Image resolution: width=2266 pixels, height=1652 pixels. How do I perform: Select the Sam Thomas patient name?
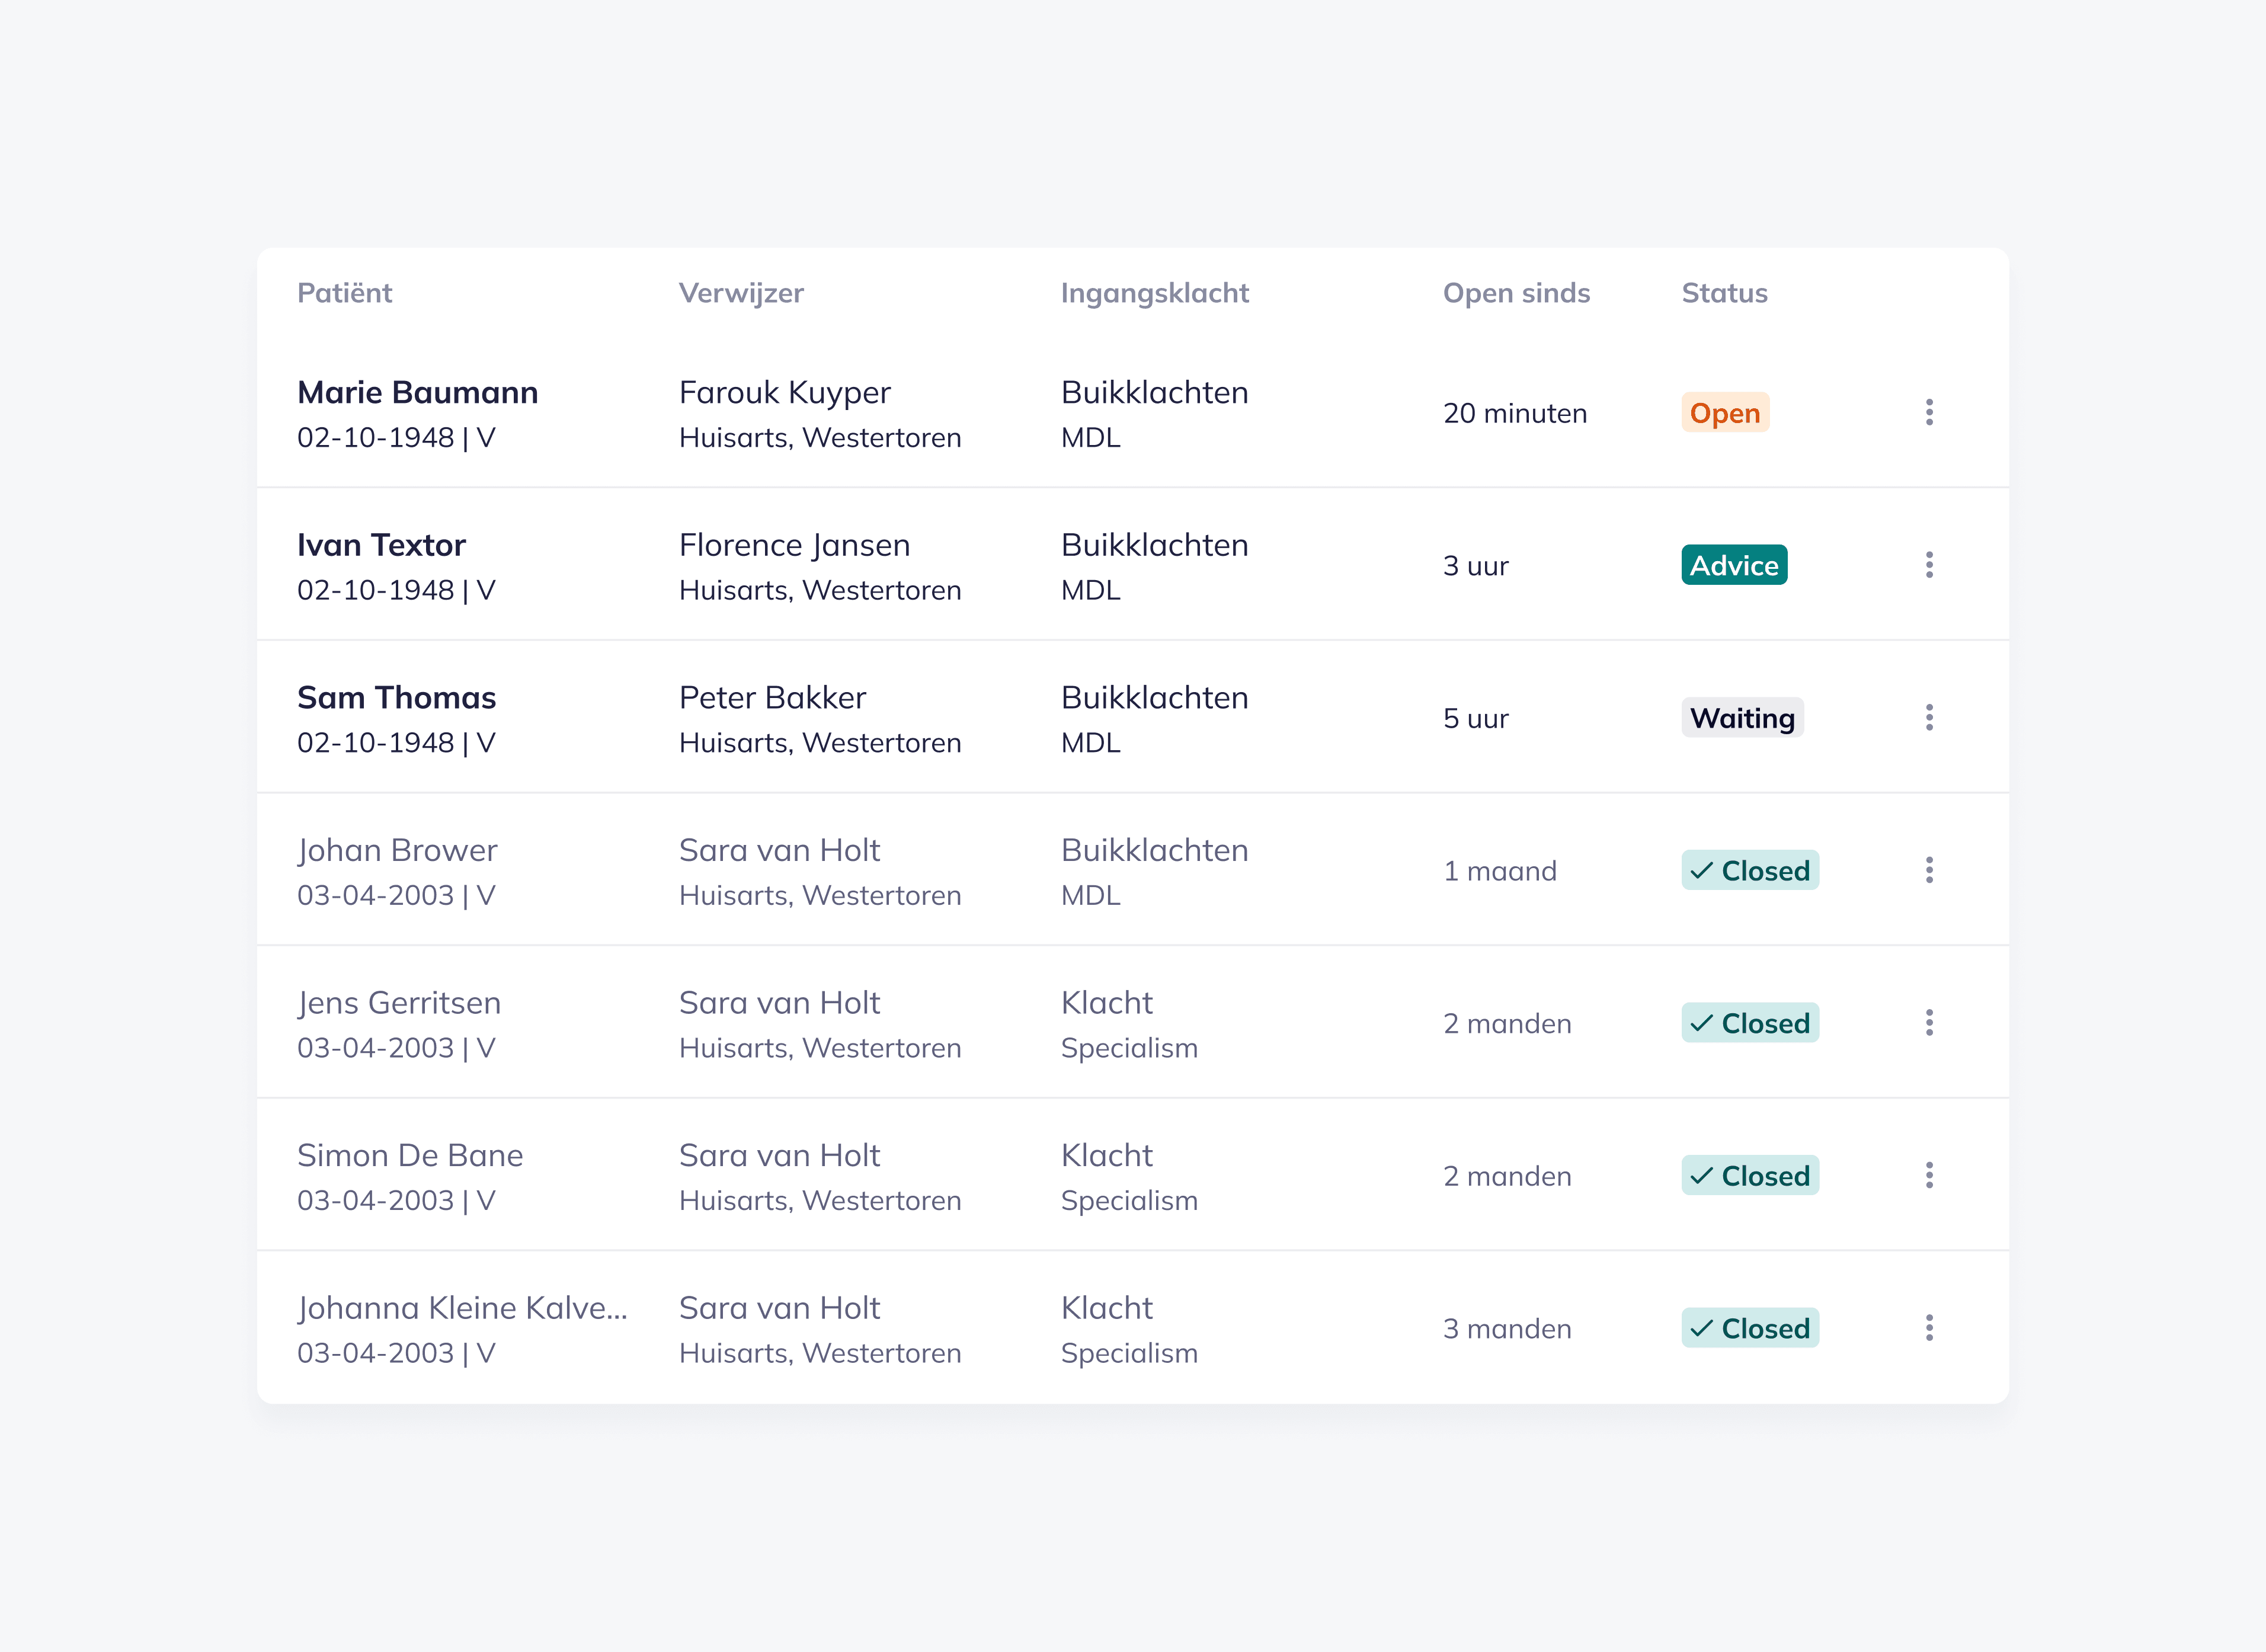(396, 697)
